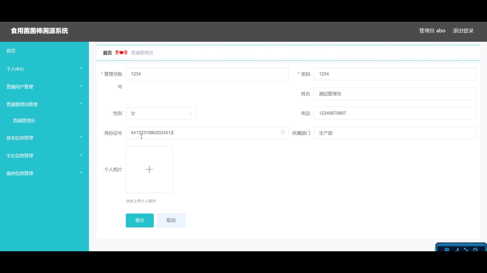The height and width of the screenshot is (273, 487).
Task: Select the 普通管理员 submenu item
Action: (24, 121)
